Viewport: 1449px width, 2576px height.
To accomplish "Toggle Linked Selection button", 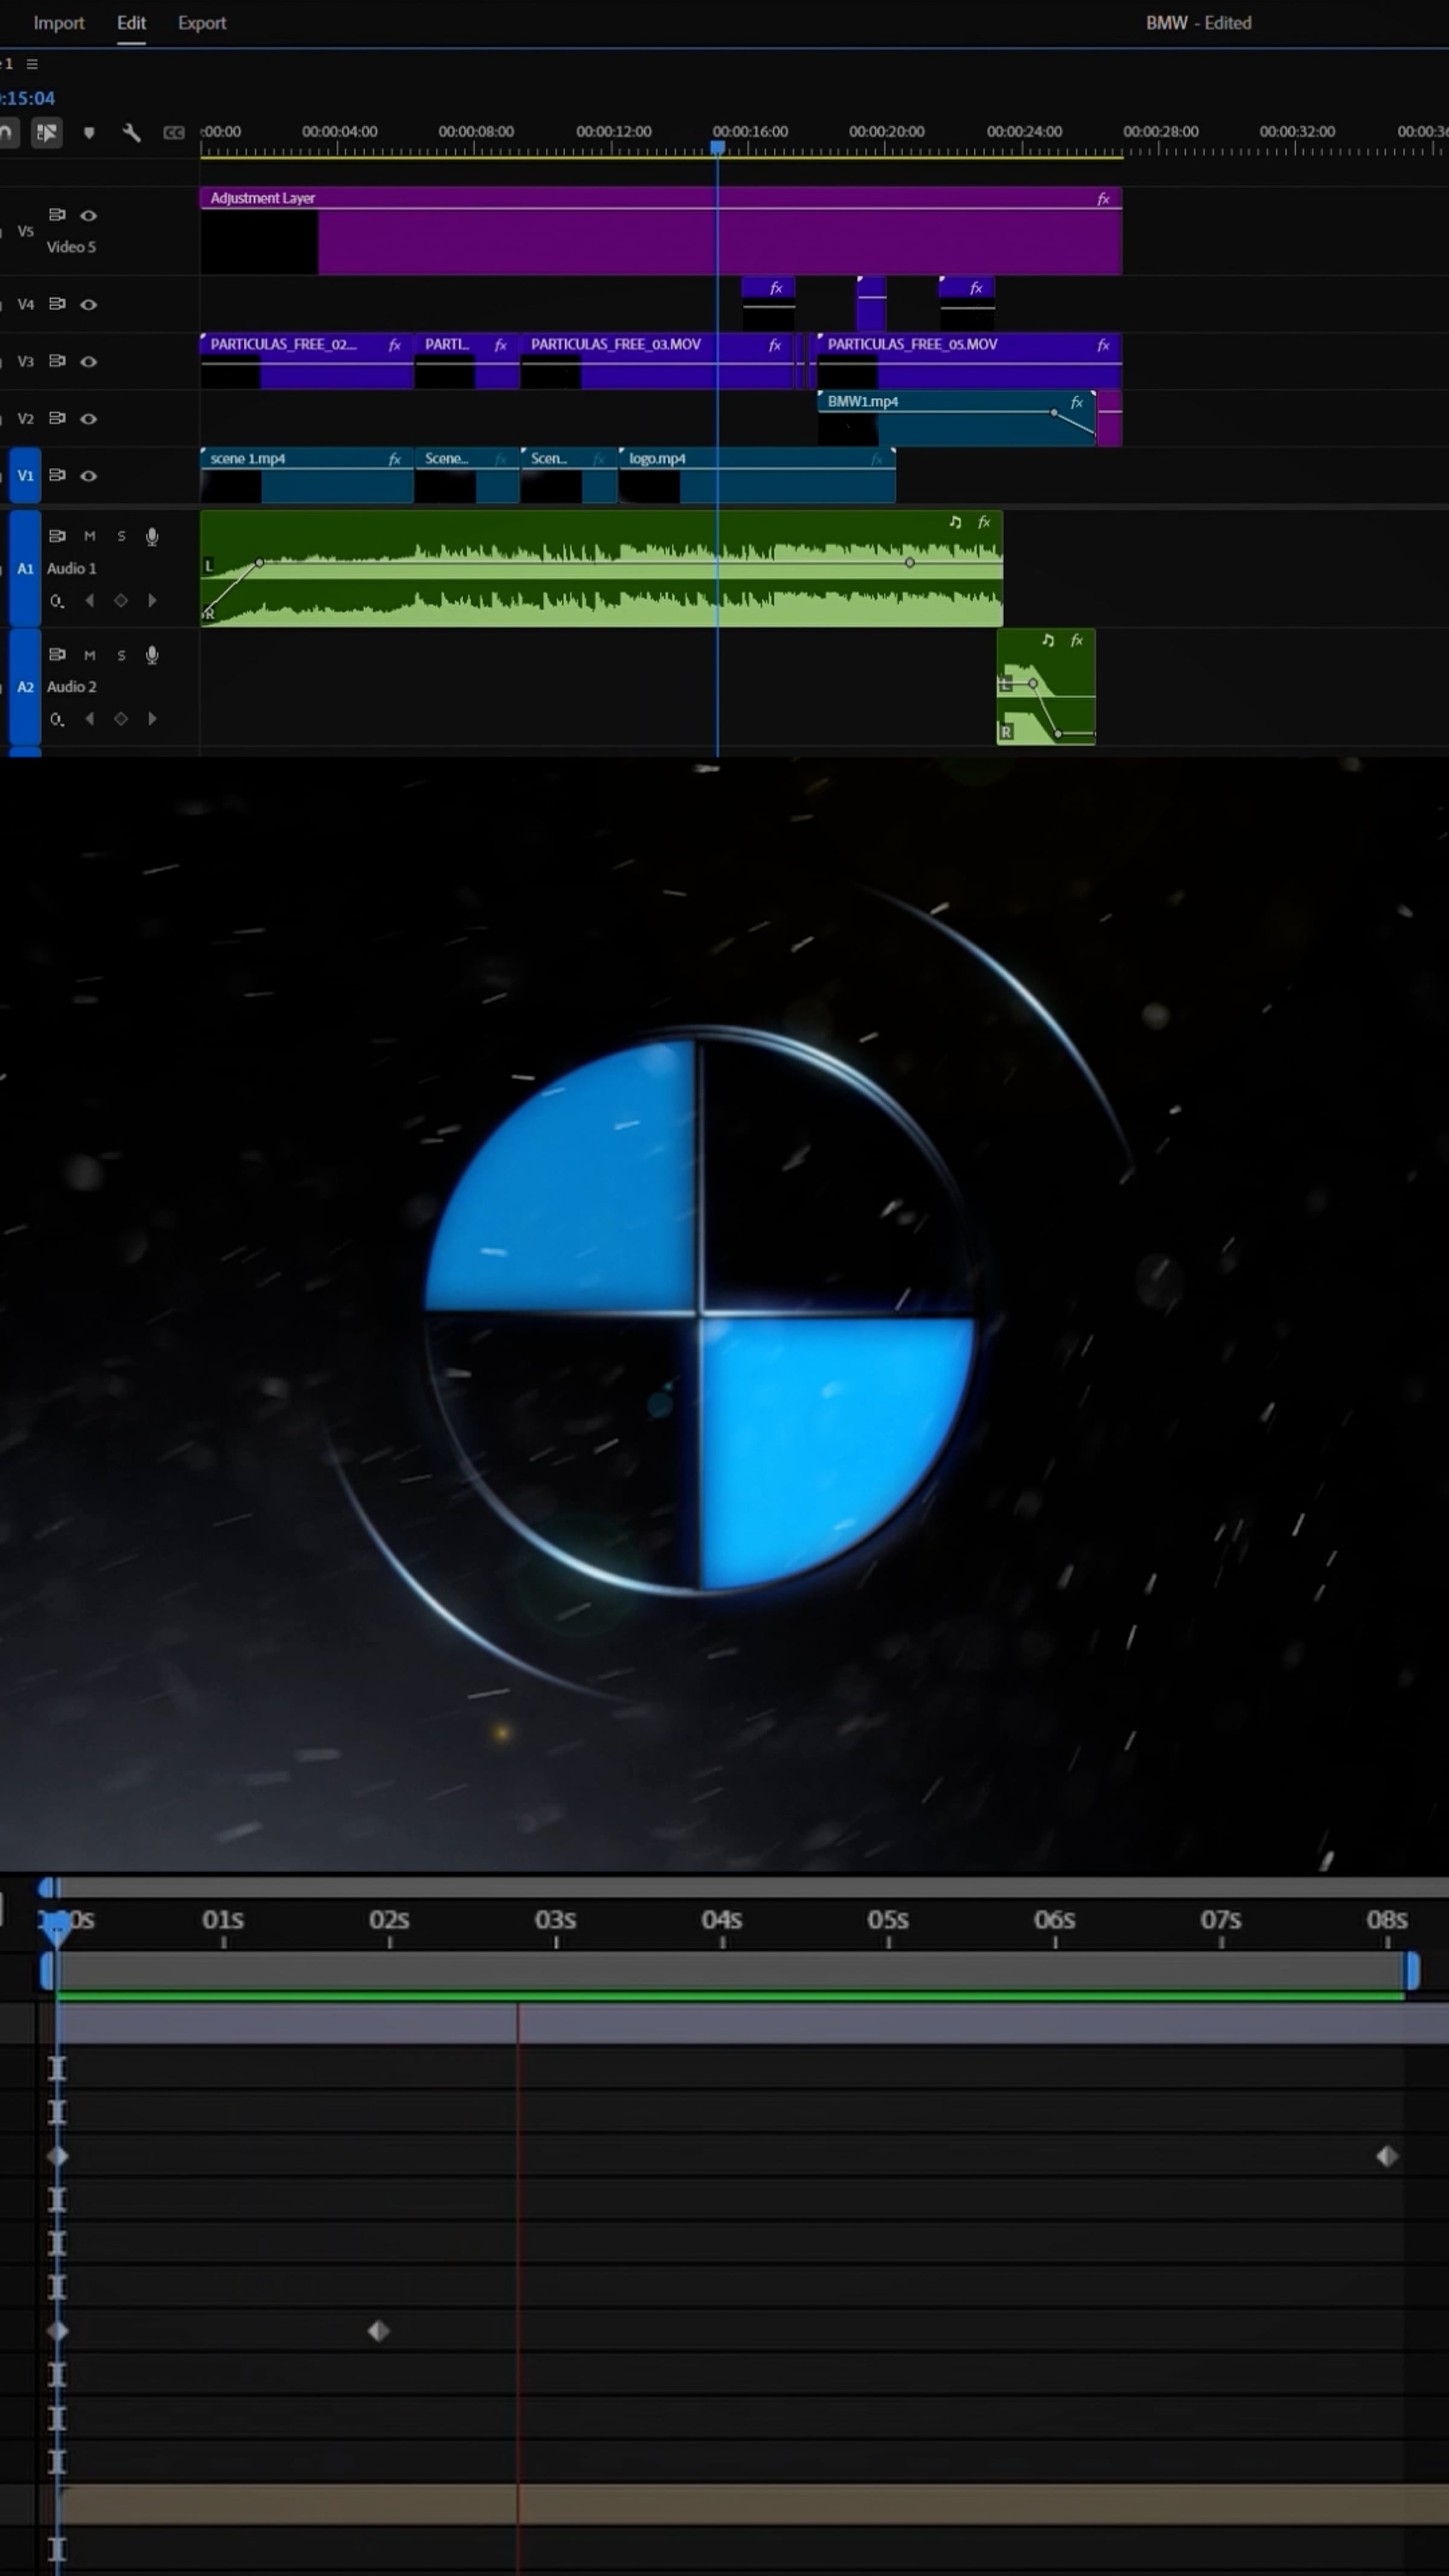I will [x=46, y=132].
